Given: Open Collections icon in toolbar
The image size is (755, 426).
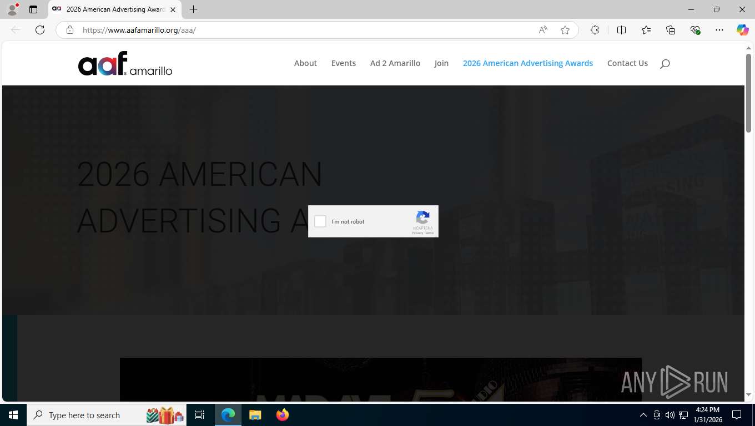Looking at the screenshot, I should coord(671,30).
